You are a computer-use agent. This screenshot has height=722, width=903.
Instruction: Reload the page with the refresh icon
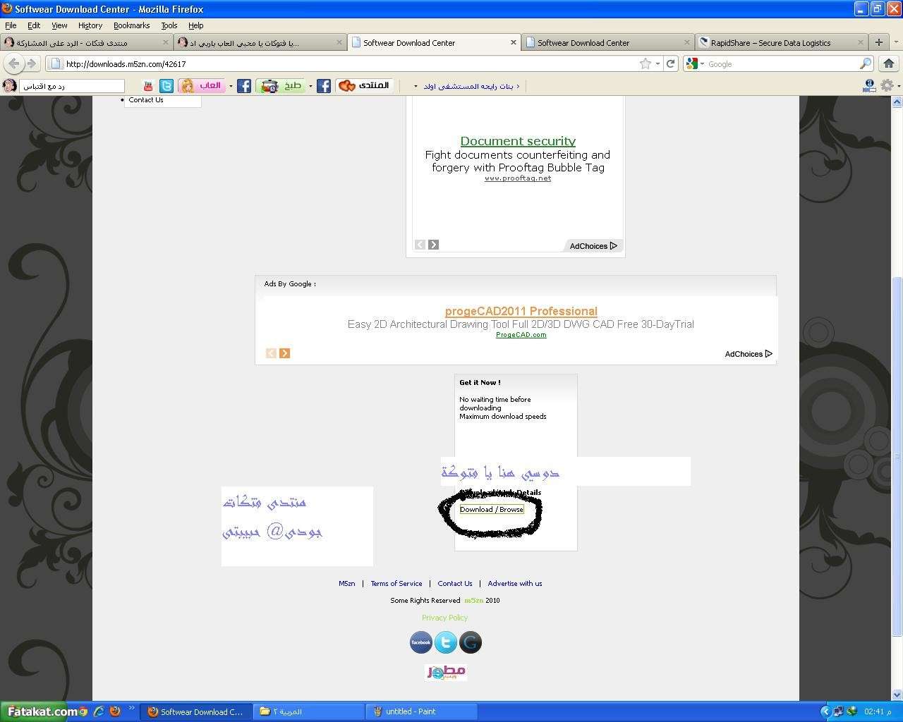point(671,63)
